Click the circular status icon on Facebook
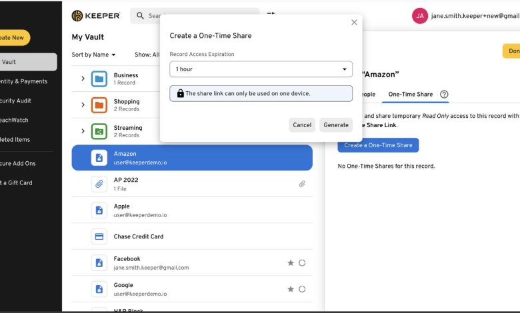Viewport: 520px width, 313px height. [302, 263]
